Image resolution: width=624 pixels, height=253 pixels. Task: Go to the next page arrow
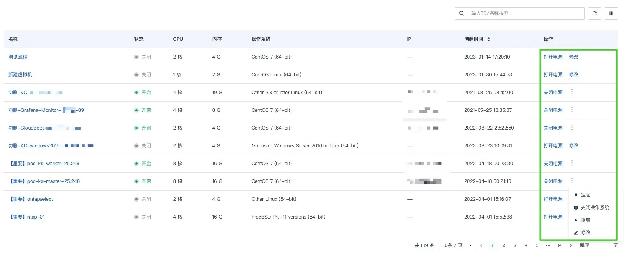point(570,245)
